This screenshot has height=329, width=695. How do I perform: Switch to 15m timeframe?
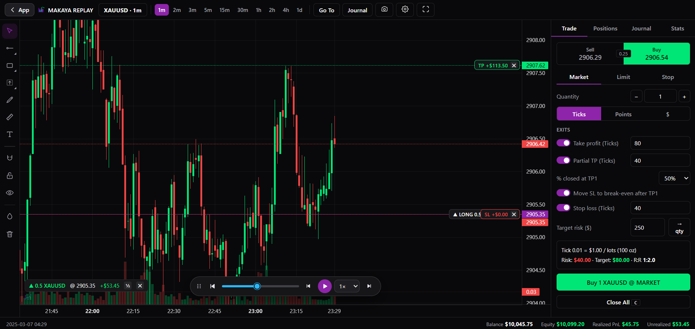pos(224,10)
